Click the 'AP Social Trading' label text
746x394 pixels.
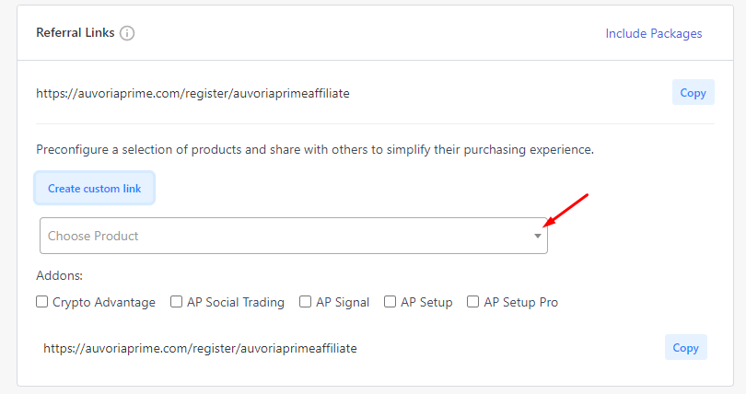236,302
